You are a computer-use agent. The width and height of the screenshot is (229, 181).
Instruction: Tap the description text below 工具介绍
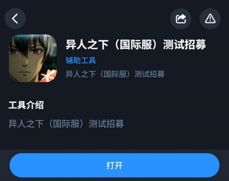(66, 124)
